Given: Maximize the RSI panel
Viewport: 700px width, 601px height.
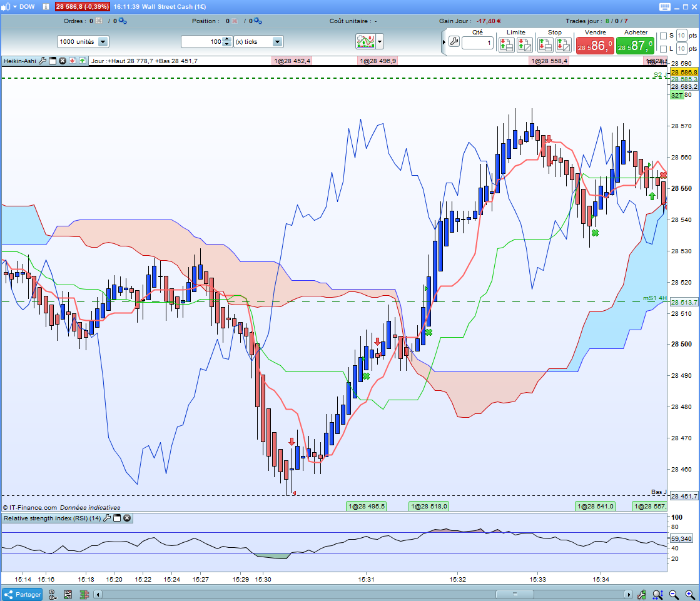Looking at the screenshot, I should 117,518.
